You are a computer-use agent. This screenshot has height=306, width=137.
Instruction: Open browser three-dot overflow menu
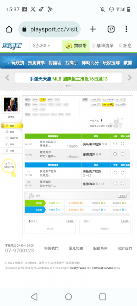point(126,29)
